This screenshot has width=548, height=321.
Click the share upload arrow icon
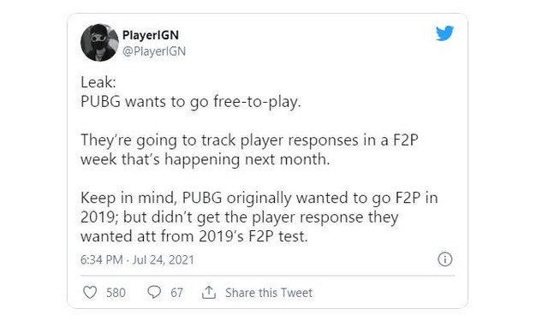pyautogui.click(x=209, y=293)
